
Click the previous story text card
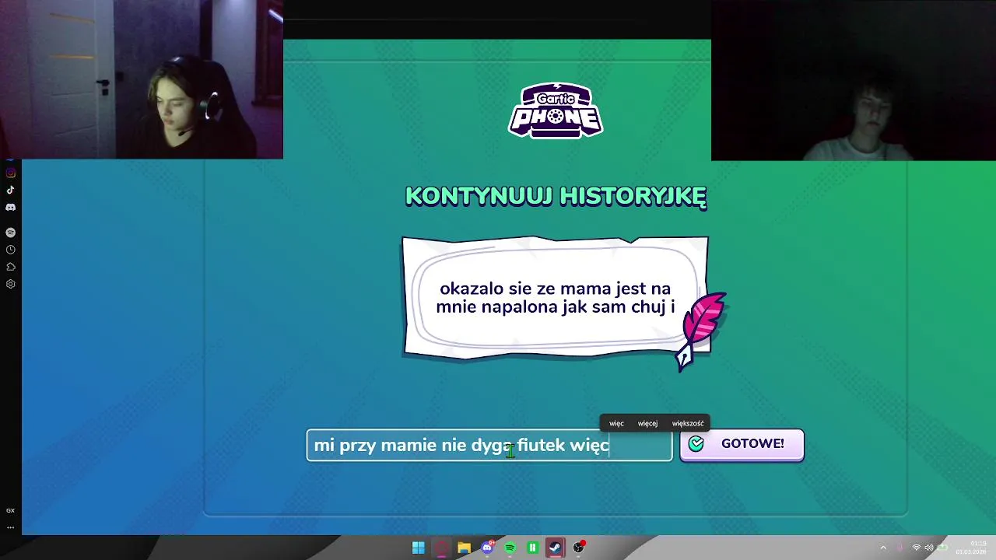[x=555, y=297]
